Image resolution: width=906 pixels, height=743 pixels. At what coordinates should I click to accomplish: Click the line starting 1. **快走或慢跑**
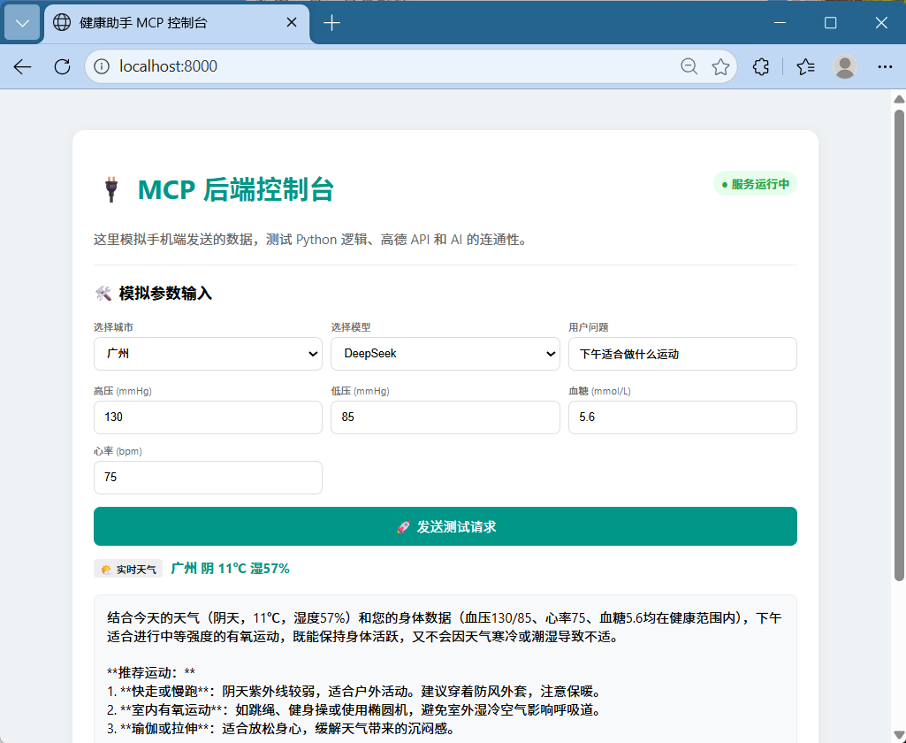(355, 692)
